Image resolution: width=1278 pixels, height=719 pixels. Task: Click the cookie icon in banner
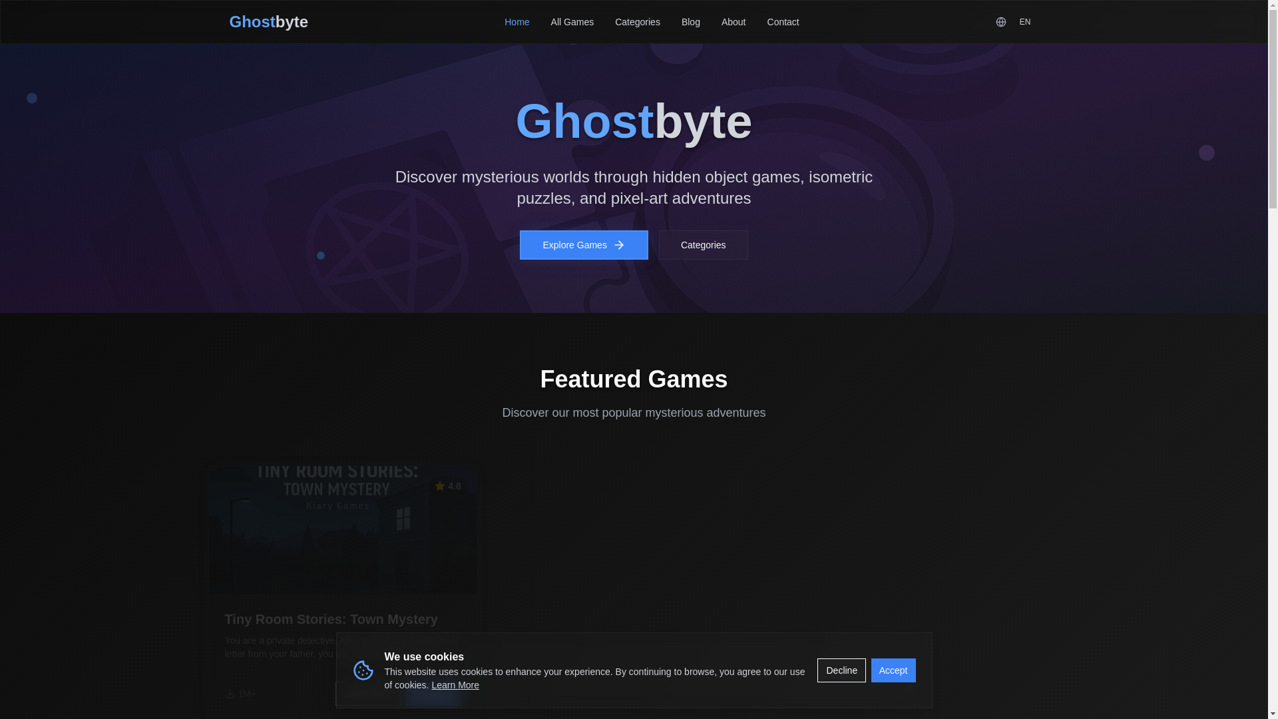pyautogui.click(x=363, y=670)
